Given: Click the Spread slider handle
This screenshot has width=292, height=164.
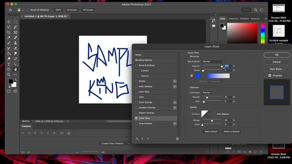Looking at the screenshot, I should click(207, 97).
